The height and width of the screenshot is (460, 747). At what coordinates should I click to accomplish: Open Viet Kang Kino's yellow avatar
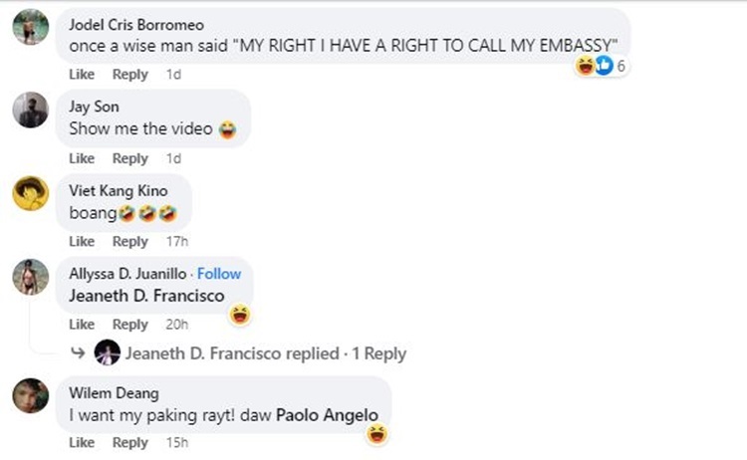pos(31,193)
